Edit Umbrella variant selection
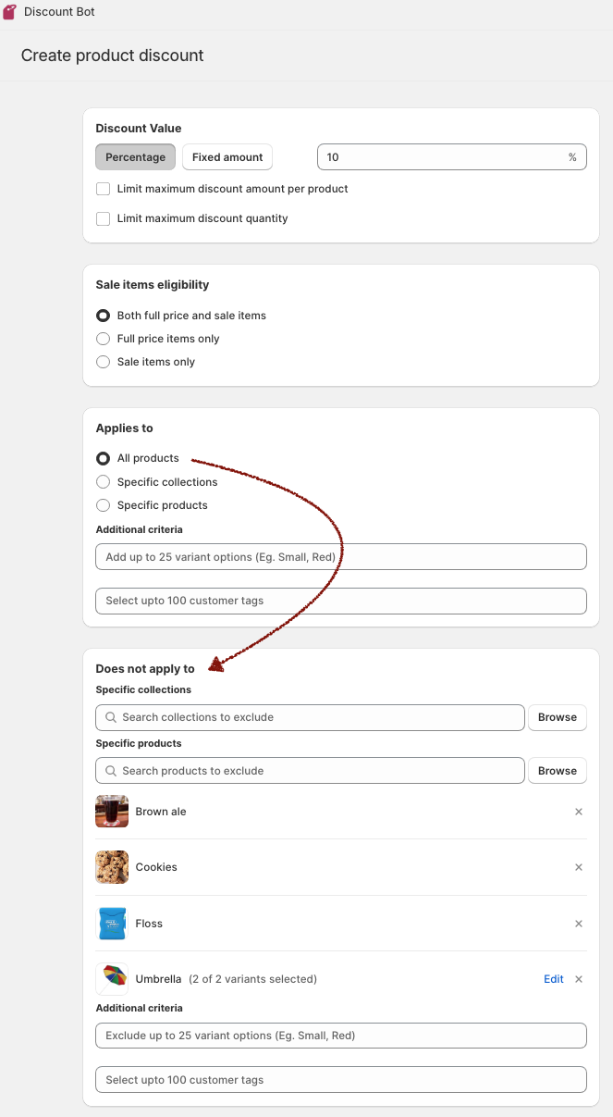This screenshot has height=1117, width=613. (553, 979)
